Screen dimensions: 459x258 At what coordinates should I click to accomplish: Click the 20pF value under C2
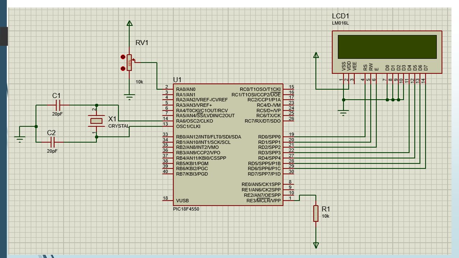pos(52,151)
